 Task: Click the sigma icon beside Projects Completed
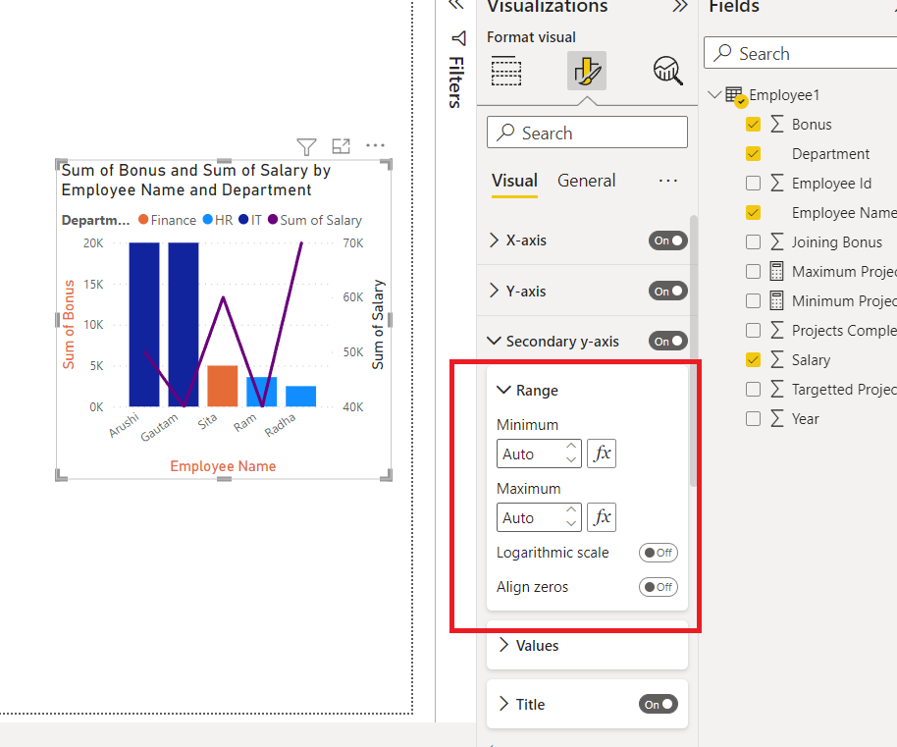pos(777,330)
